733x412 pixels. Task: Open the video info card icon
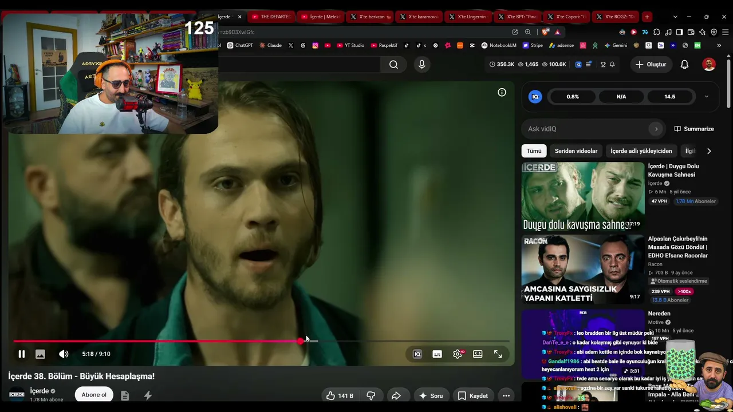[x=502, y=92]
